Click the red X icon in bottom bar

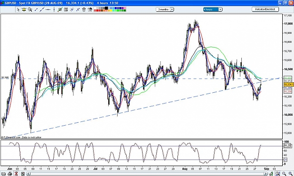(16, 174)
